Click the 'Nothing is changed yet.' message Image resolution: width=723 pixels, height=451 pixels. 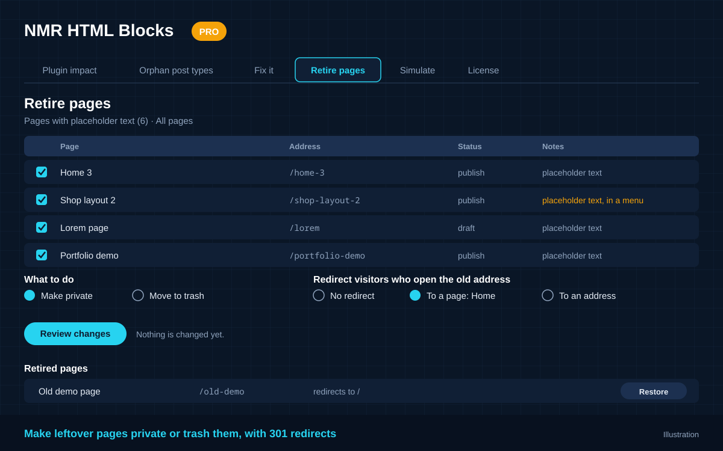(x=180, y=334)
